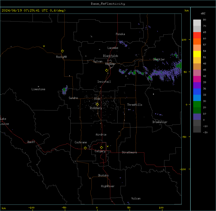Viewport: 216px width, 211px height.
Task: Click the Base_Reflectivity title
Action: 108,4
